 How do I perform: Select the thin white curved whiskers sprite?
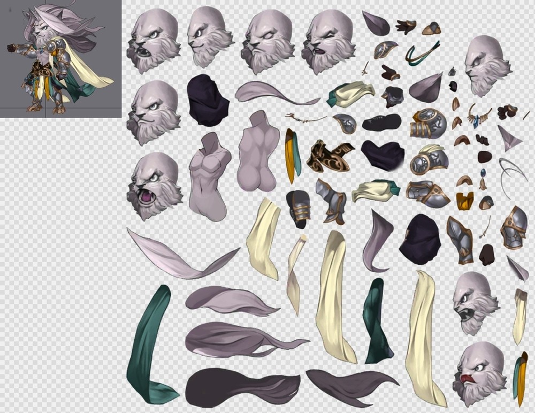coord(511,172)
